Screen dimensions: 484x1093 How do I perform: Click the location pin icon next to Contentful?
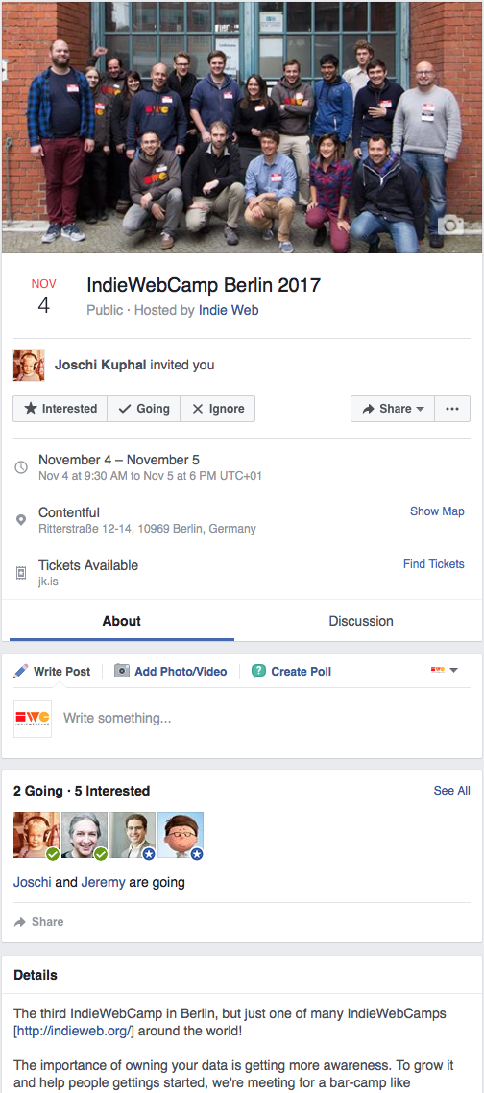tap(22, 520)
